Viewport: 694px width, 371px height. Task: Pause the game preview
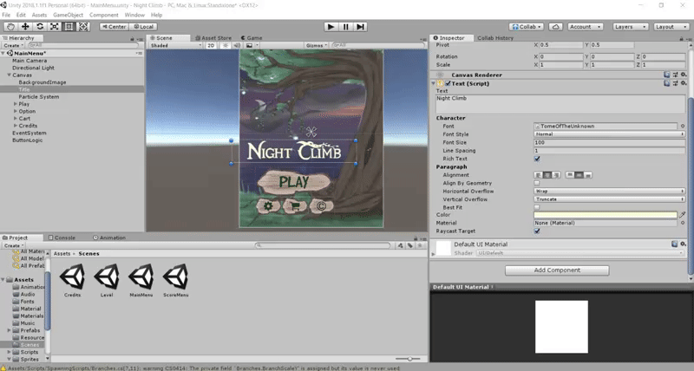[345, 27]
